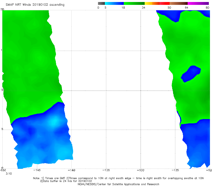This screenshot has height=186, width=212.
Task: Click the latitude label '5' on left axis
Action: pyautogui.click(x=2, y=129)
